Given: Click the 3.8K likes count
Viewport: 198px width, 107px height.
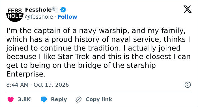Looking at the screenshot, I should [24, 99].
